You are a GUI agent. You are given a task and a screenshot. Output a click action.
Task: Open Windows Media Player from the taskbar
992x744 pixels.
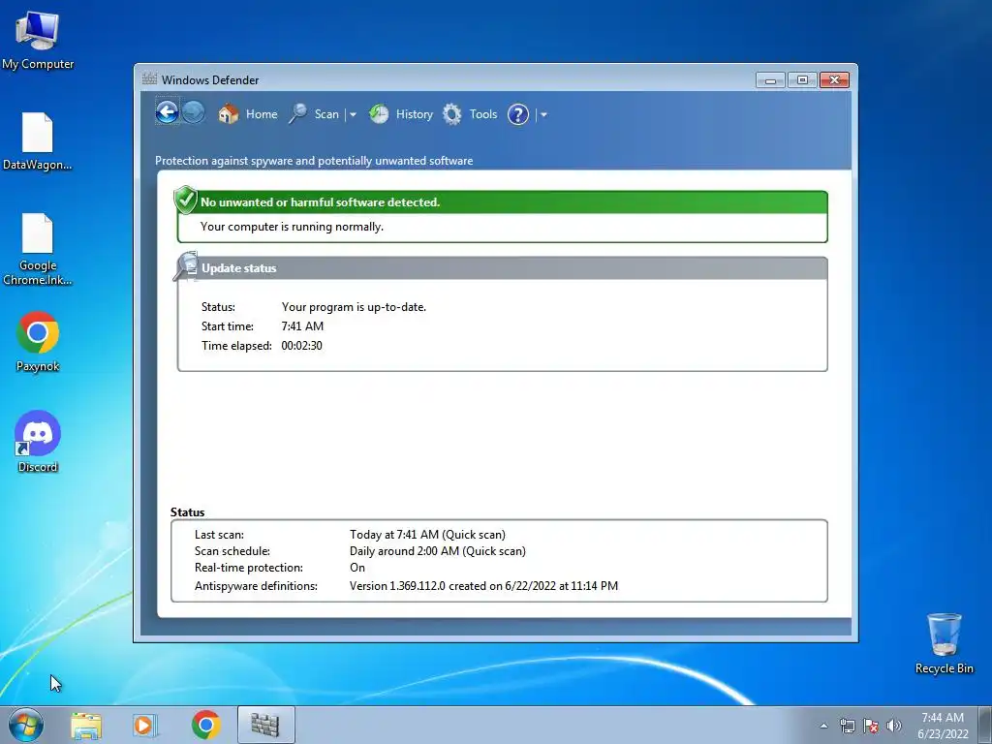[x=145, y=725]
